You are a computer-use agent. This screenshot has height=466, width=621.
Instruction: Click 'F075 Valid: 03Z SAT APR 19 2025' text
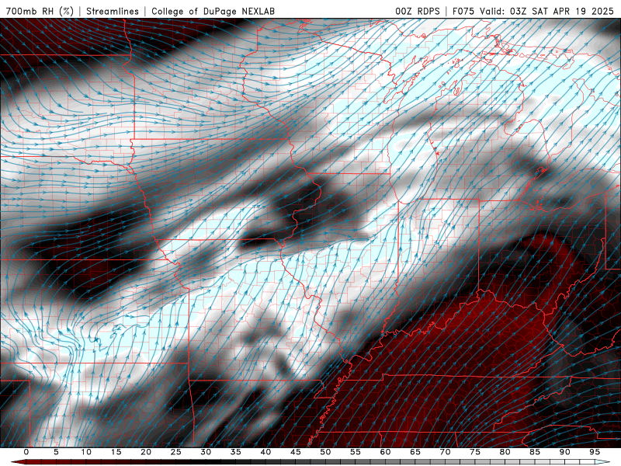tap(533, 11)
